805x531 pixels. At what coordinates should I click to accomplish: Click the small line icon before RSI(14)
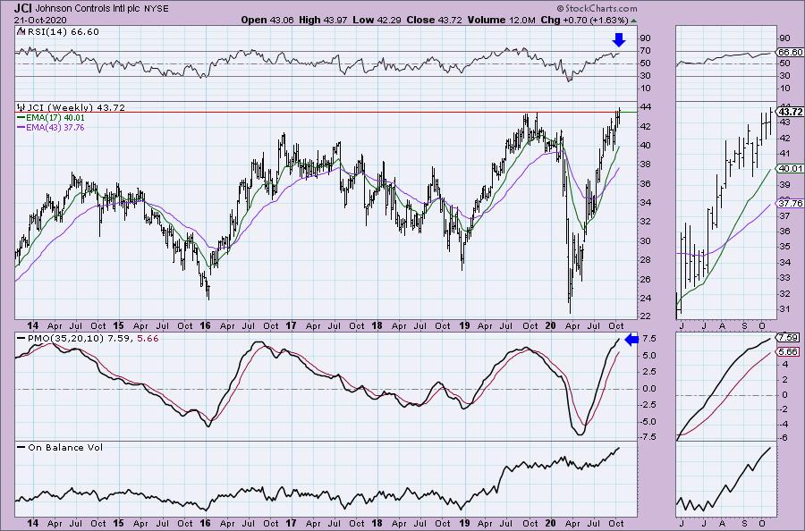point(21,32)
